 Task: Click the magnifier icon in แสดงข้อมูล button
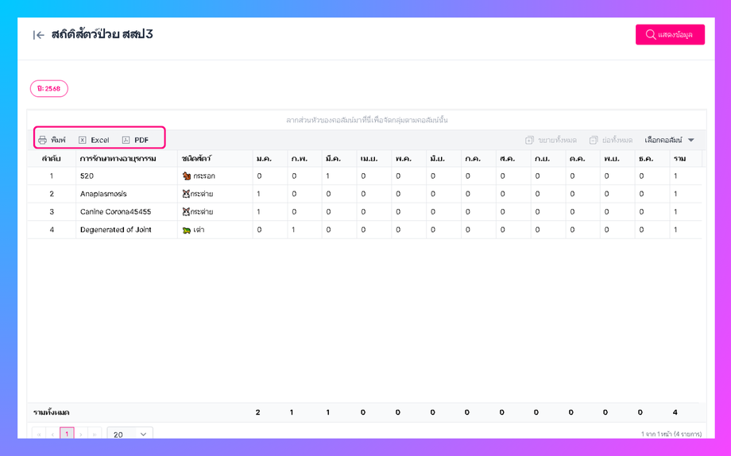pyautogui.click(x=651, y=35)
